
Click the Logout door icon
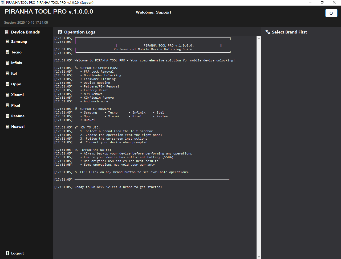pos(7,253)
